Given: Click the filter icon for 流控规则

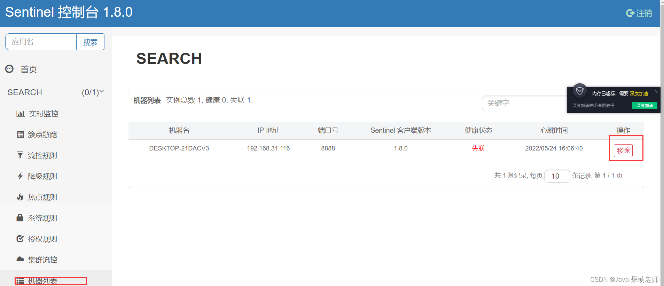Looking at the screenshot, I should click(x=20, y=155).
